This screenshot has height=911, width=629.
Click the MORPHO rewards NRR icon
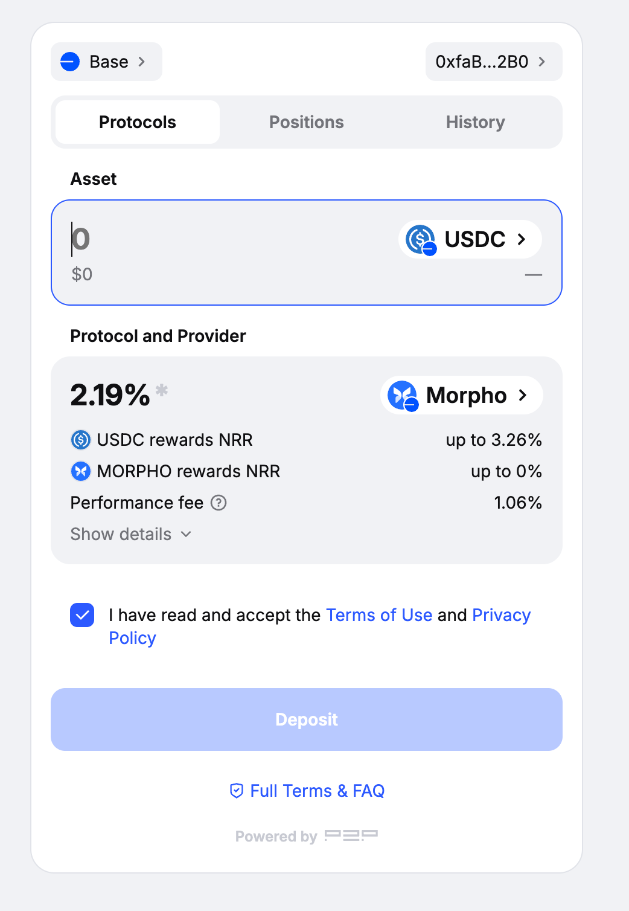81,471
